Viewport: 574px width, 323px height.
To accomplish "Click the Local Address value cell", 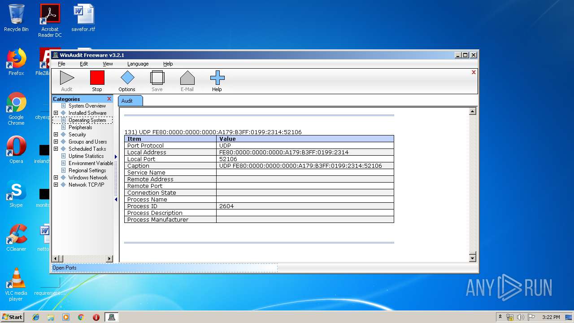I will (x=305, y=153).
